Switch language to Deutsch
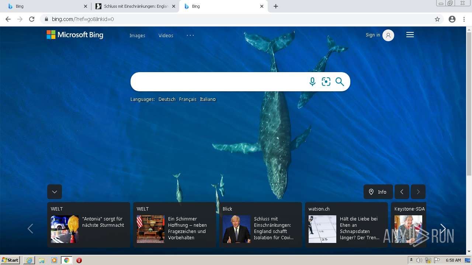 point(167,99)
